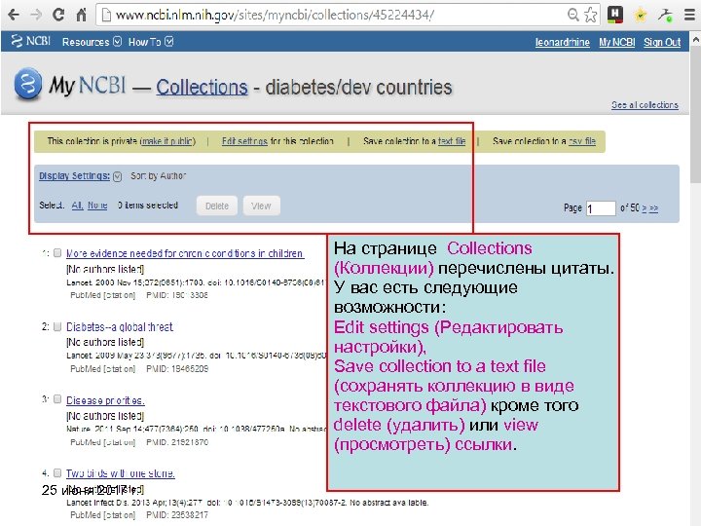The image size is (701, 526).
Task: Click the Delete button
Action: [x=217, y=206]
